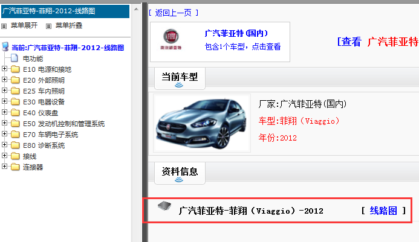419x242 pixels.
Task: Select E10 电源和接地 label
Action: click(x=47, y=69)
